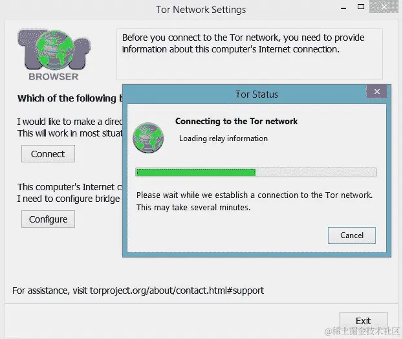Click the 'Connecting to the Tor network' heading
This screenshot has height=339, width=403.
[237, 121]
